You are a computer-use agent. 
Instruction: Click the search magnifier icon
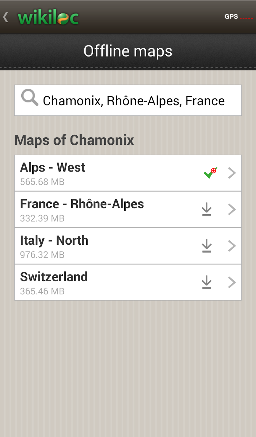coord(30,98)
